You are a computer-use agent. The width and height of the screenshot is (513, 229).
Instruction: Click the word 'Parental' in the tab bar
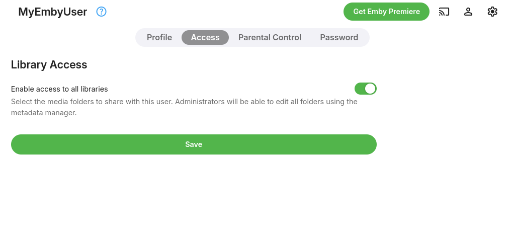[x=254, y=38]
